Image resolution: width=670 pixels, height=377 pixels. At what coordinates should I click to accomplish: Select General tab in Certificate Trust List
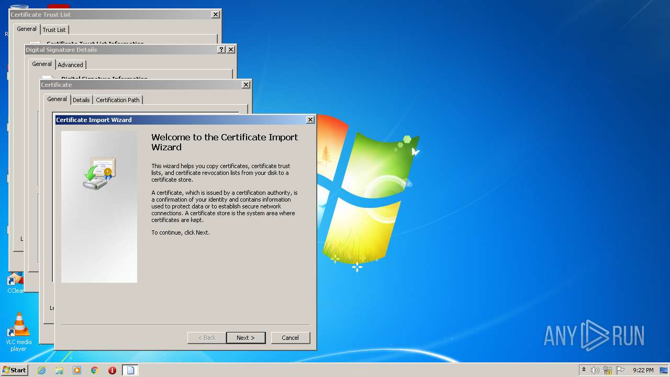(27, 29)
